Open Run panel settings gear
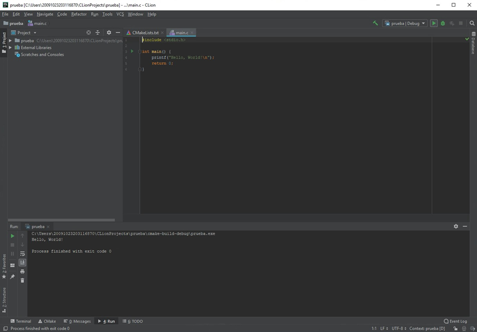477x332 pixels. (455, 226)
